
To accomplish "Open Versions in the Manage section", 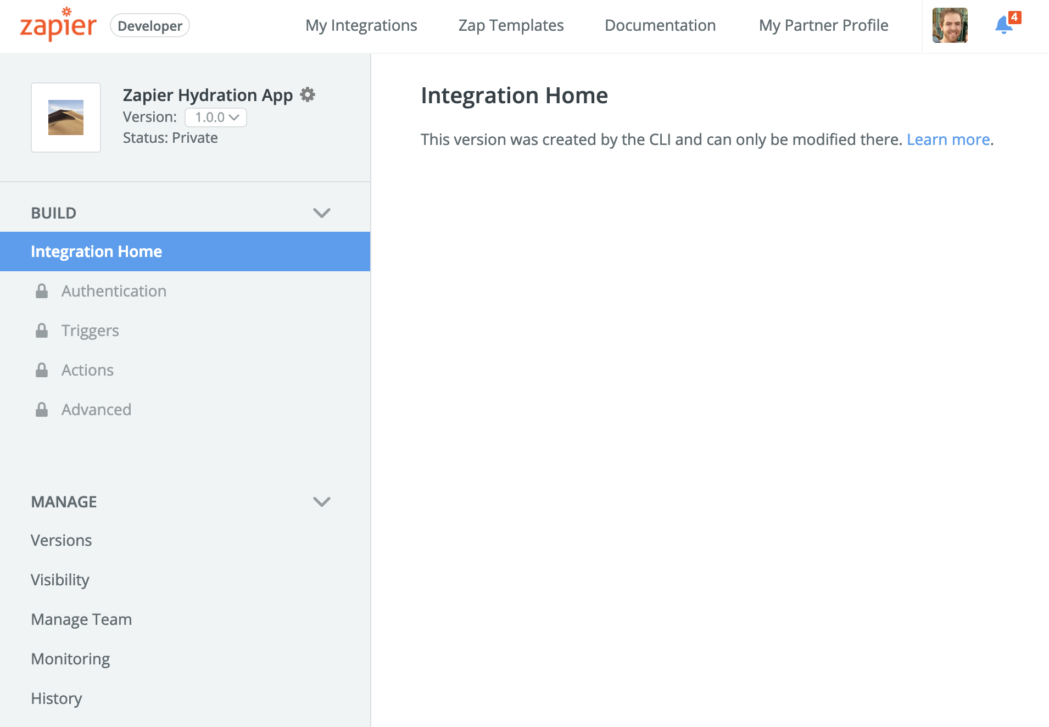I will 62,540.
